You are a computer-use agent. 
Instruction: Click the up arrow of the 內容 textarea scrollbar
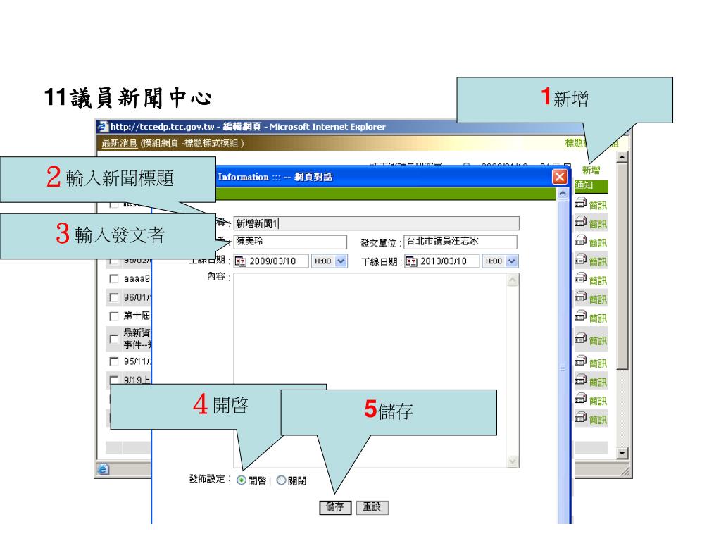coord(513,280)
